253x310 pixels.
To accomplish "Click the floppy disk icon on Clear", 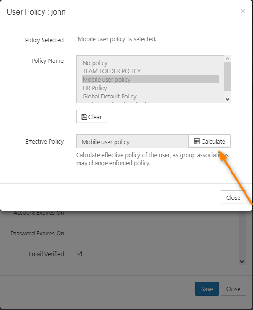I will tap(84, 117).
